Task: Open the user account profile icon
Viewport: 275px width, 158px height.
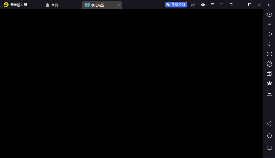Action: 203,5
